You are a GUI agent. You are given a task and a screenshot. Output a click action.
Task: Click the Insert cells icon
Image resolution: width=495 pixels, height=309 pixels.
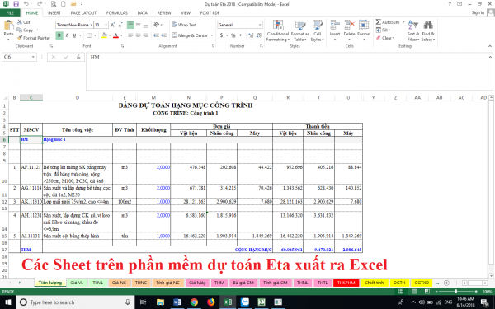(335, 26)
